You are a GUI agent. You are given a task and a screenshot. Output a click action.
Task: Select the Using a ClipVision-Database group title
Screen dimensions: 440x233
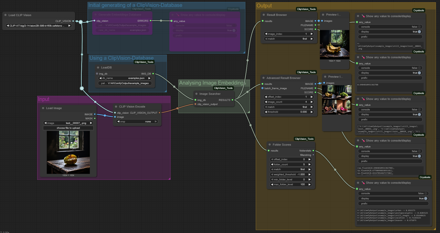pyautogui.click(x=121, y=58)
